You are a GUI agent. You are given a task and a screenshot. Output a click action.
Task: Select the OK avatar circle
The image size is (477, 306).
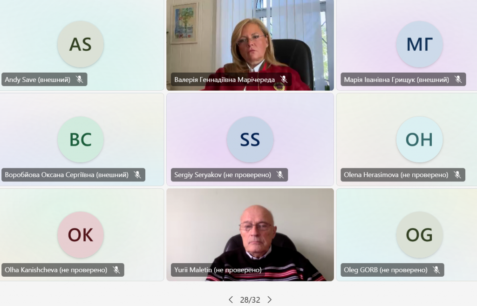point(81,235)
